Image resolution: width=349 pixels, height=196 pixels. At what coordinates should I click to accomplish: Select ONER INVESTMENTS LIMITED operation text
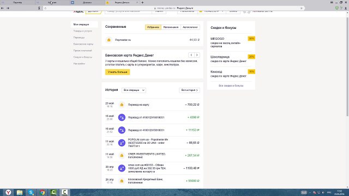pyautogui.click(x=147, y=155)
